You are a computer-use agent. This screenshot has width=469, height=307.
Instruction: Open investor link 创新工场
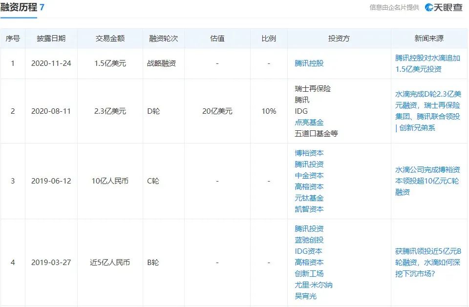coord(309,273)
